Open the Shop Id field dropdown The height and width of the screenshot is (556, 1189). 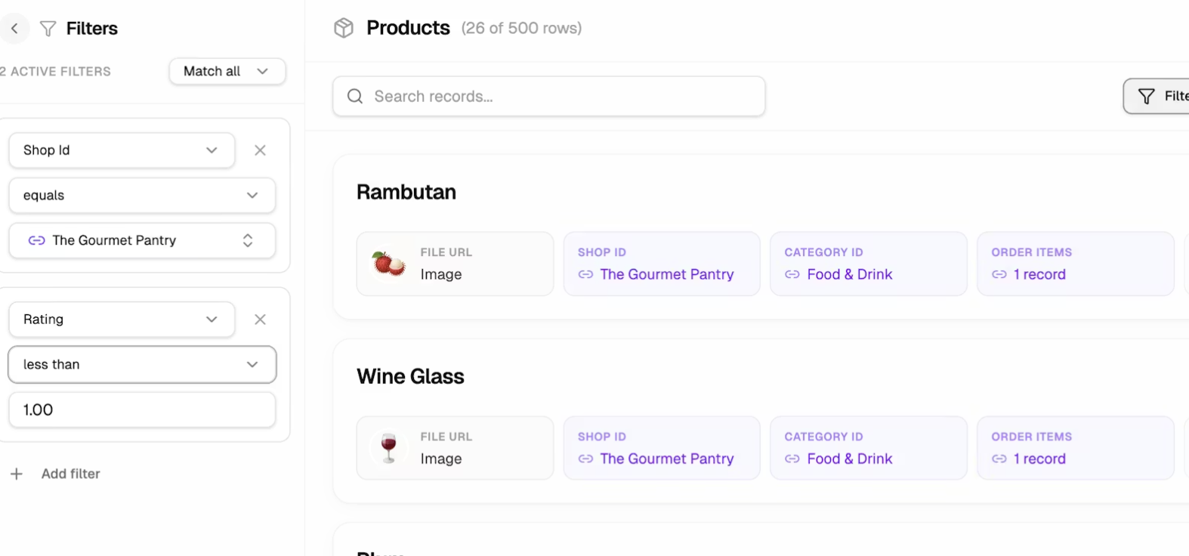122,150
